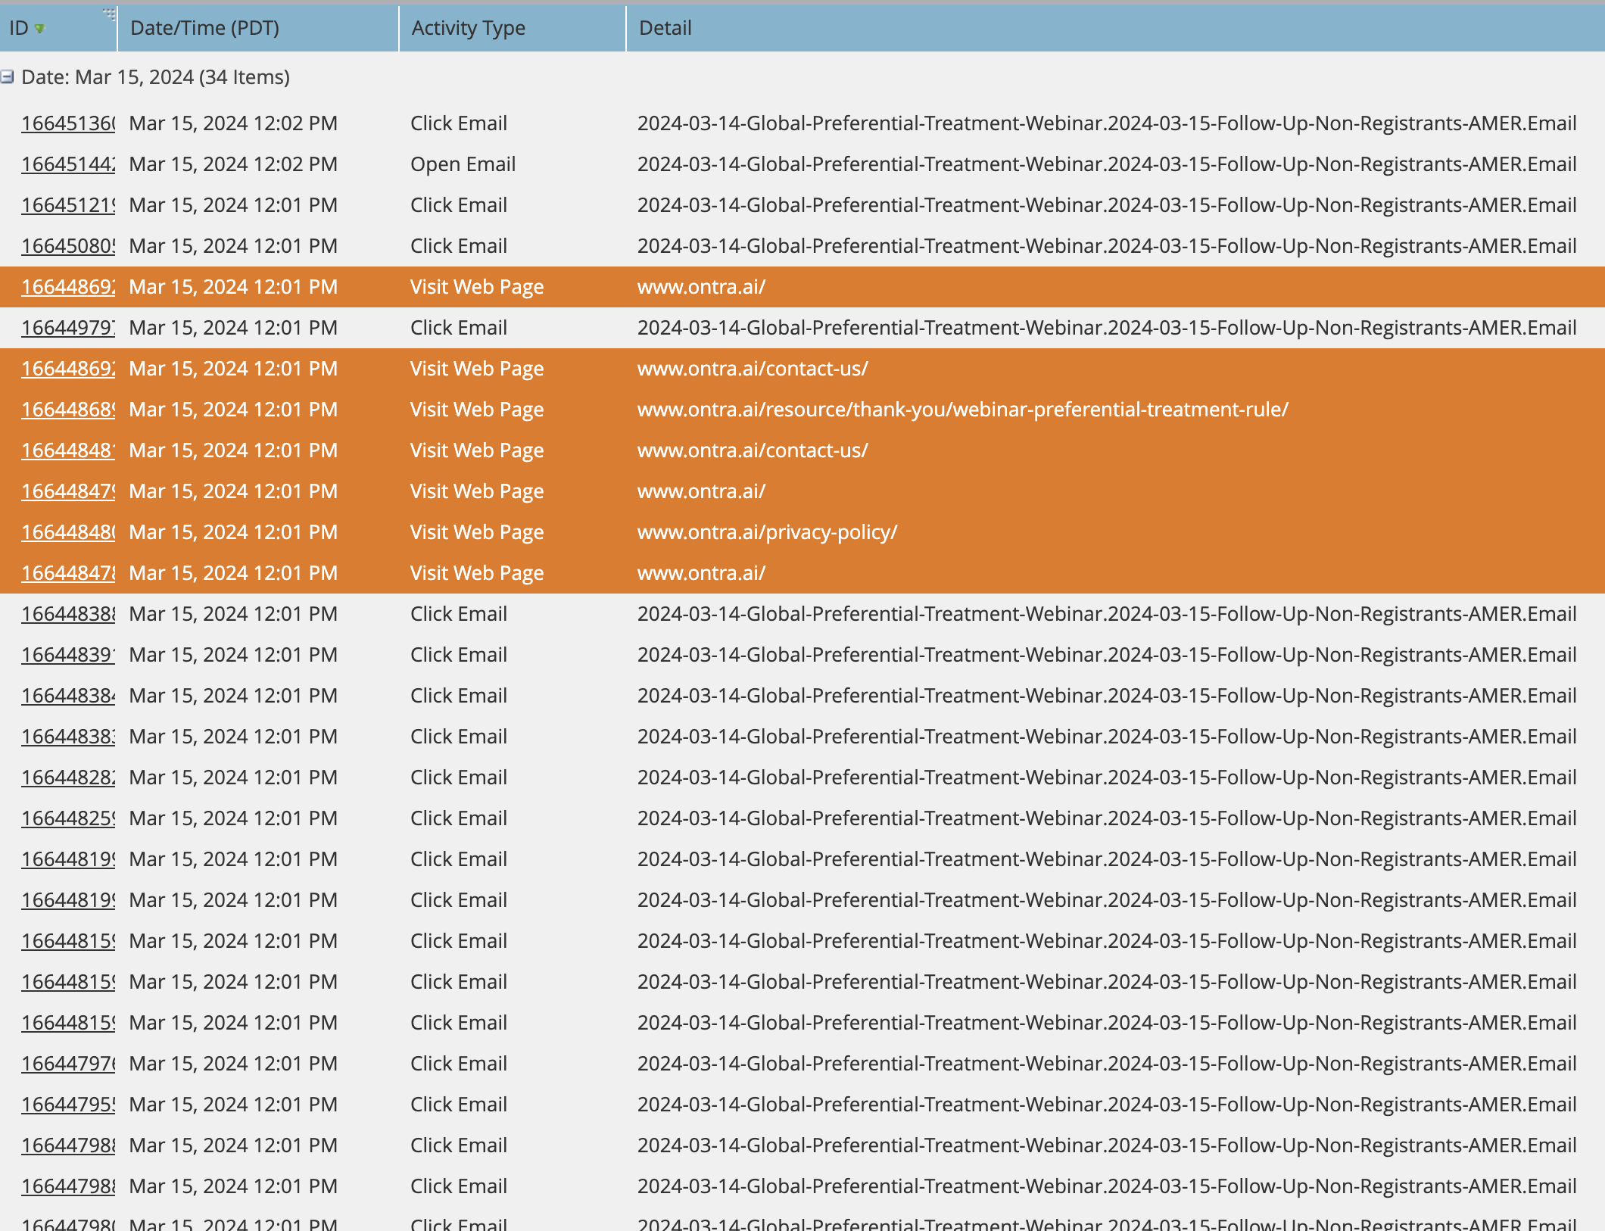Image resolution: width=1605 pixels, height=1231 pixels.
Task: Open record 1664513 via its ID link
Action: point(67,123)
